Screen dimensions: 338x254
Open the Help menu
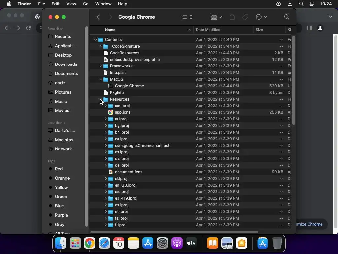point(123,4)
